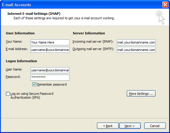
Task: Click the E-mail Accounts title bar text
Action: pyautogui.click(x=17, y=5)
